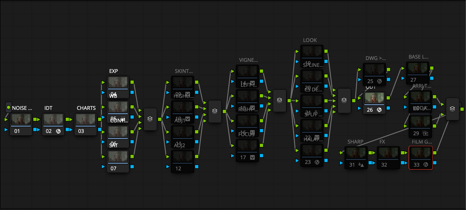This screenshot has height=210, width=466.
Task: Select the layer mixer after the SKINT nodes
Action: [215, 111]
